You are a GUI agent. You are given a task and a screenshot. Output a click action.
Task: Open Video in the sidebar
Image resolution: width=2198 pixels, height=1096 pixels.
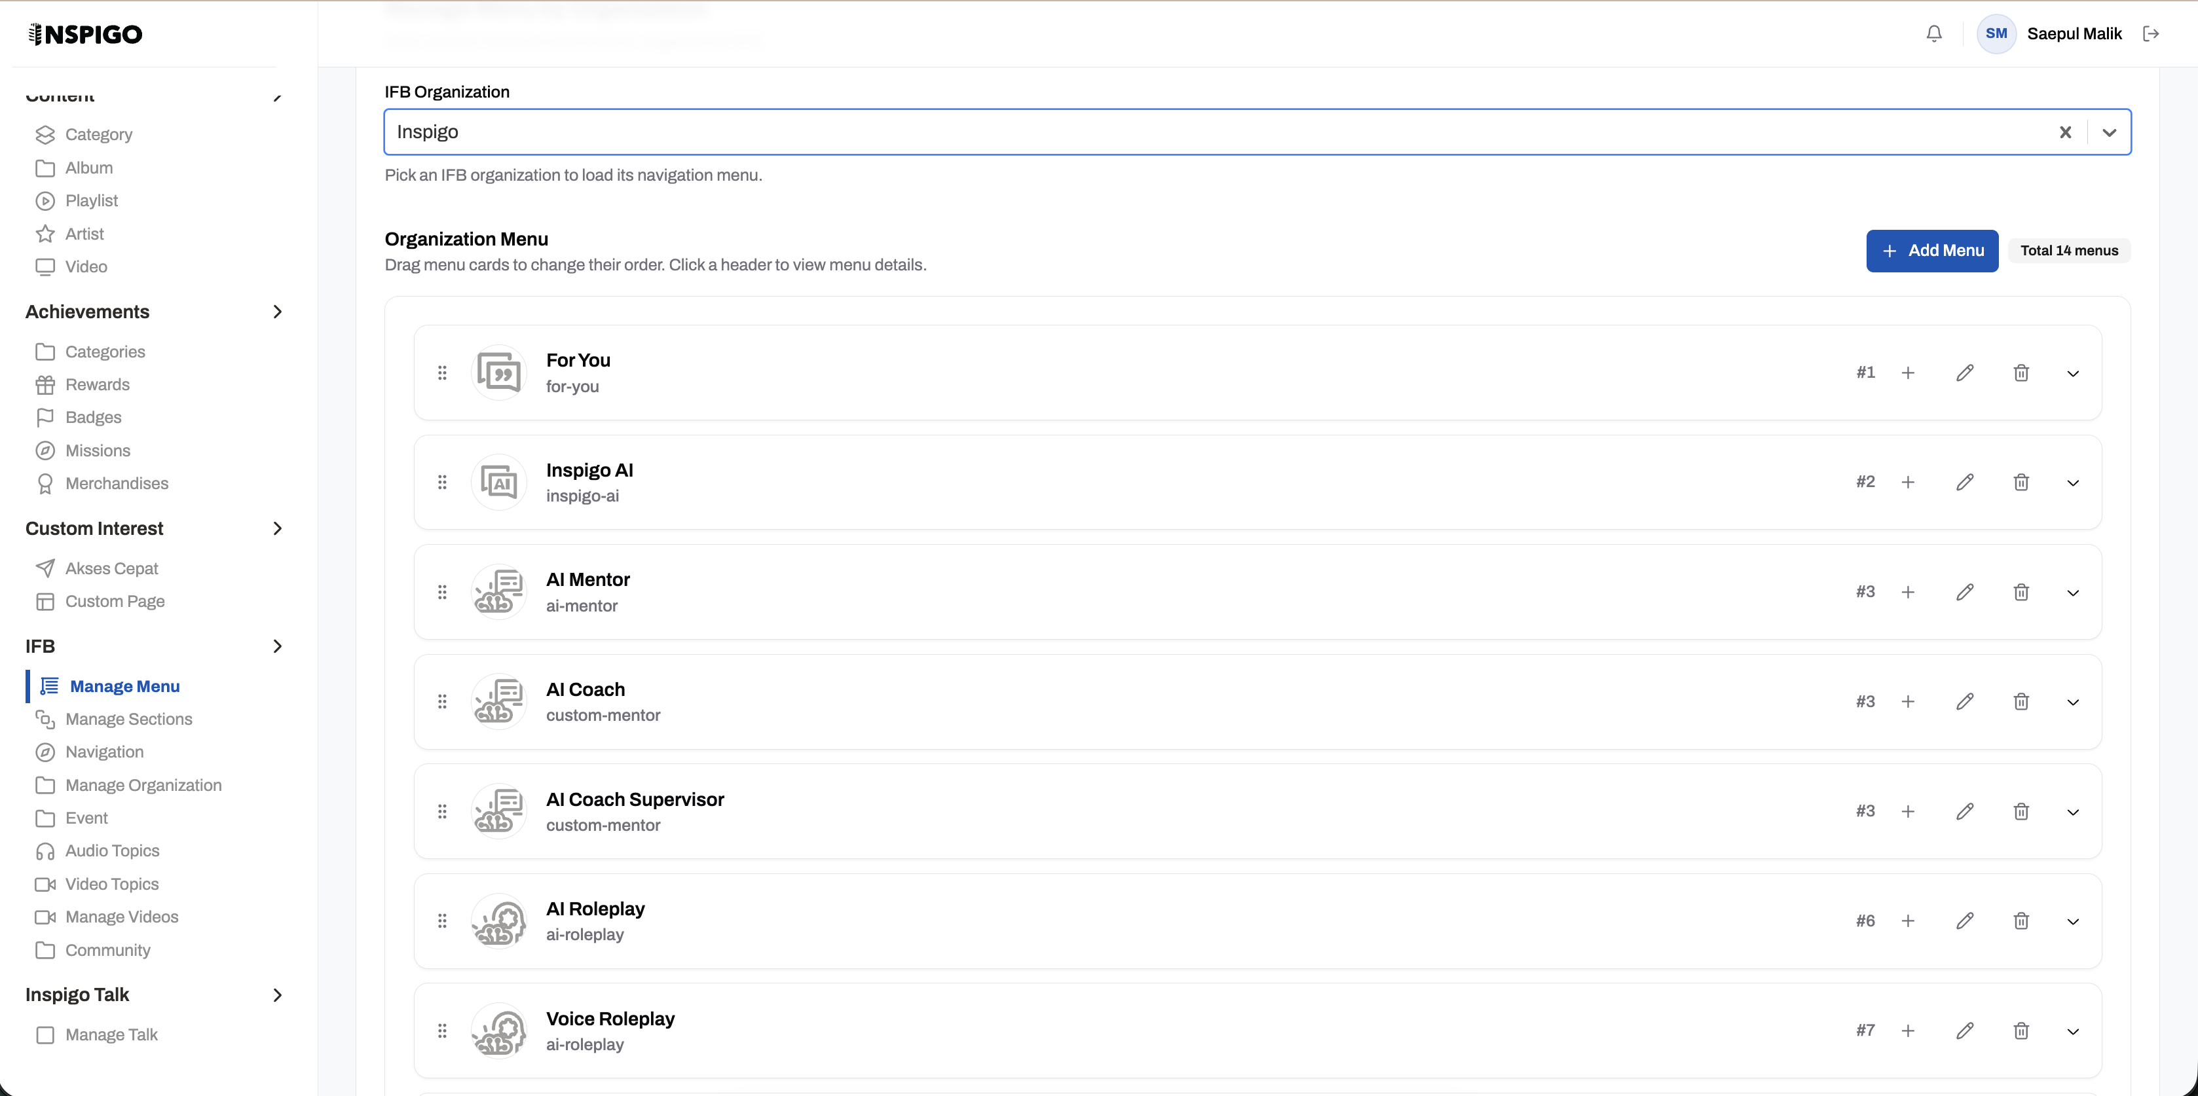71,267
